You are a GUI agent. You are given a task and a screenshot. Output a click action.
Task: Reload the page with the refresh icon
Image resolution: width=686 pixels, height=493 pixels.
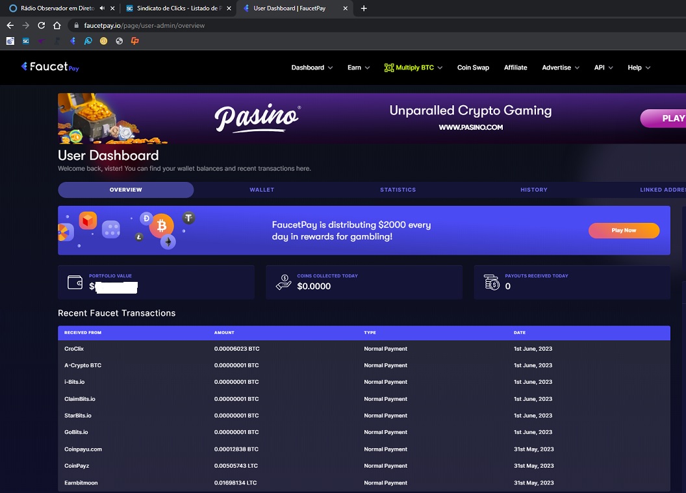[x=41, y=25]
